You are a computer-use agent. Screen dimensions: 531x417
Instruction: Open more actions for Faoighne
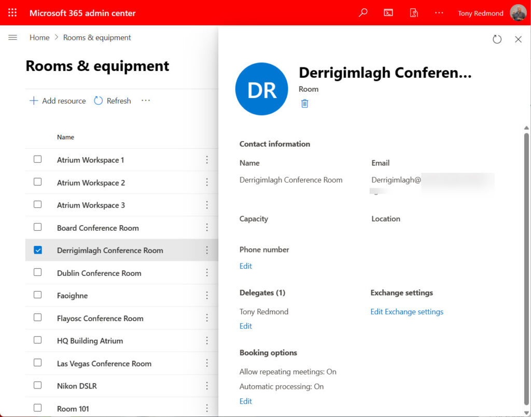(x=207, y=296)
